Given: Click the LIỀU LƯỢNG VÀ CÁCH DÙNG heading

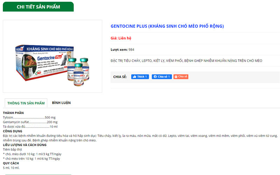Looking at the screenshot, I should coord(24,145).
